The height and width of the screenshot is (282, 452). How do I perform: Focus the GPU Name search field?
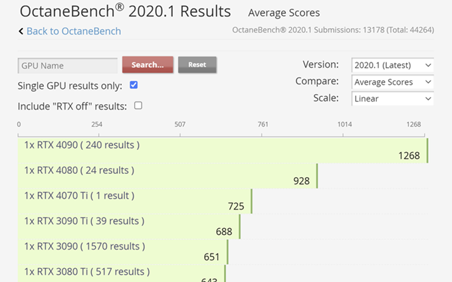coord(67,66)
